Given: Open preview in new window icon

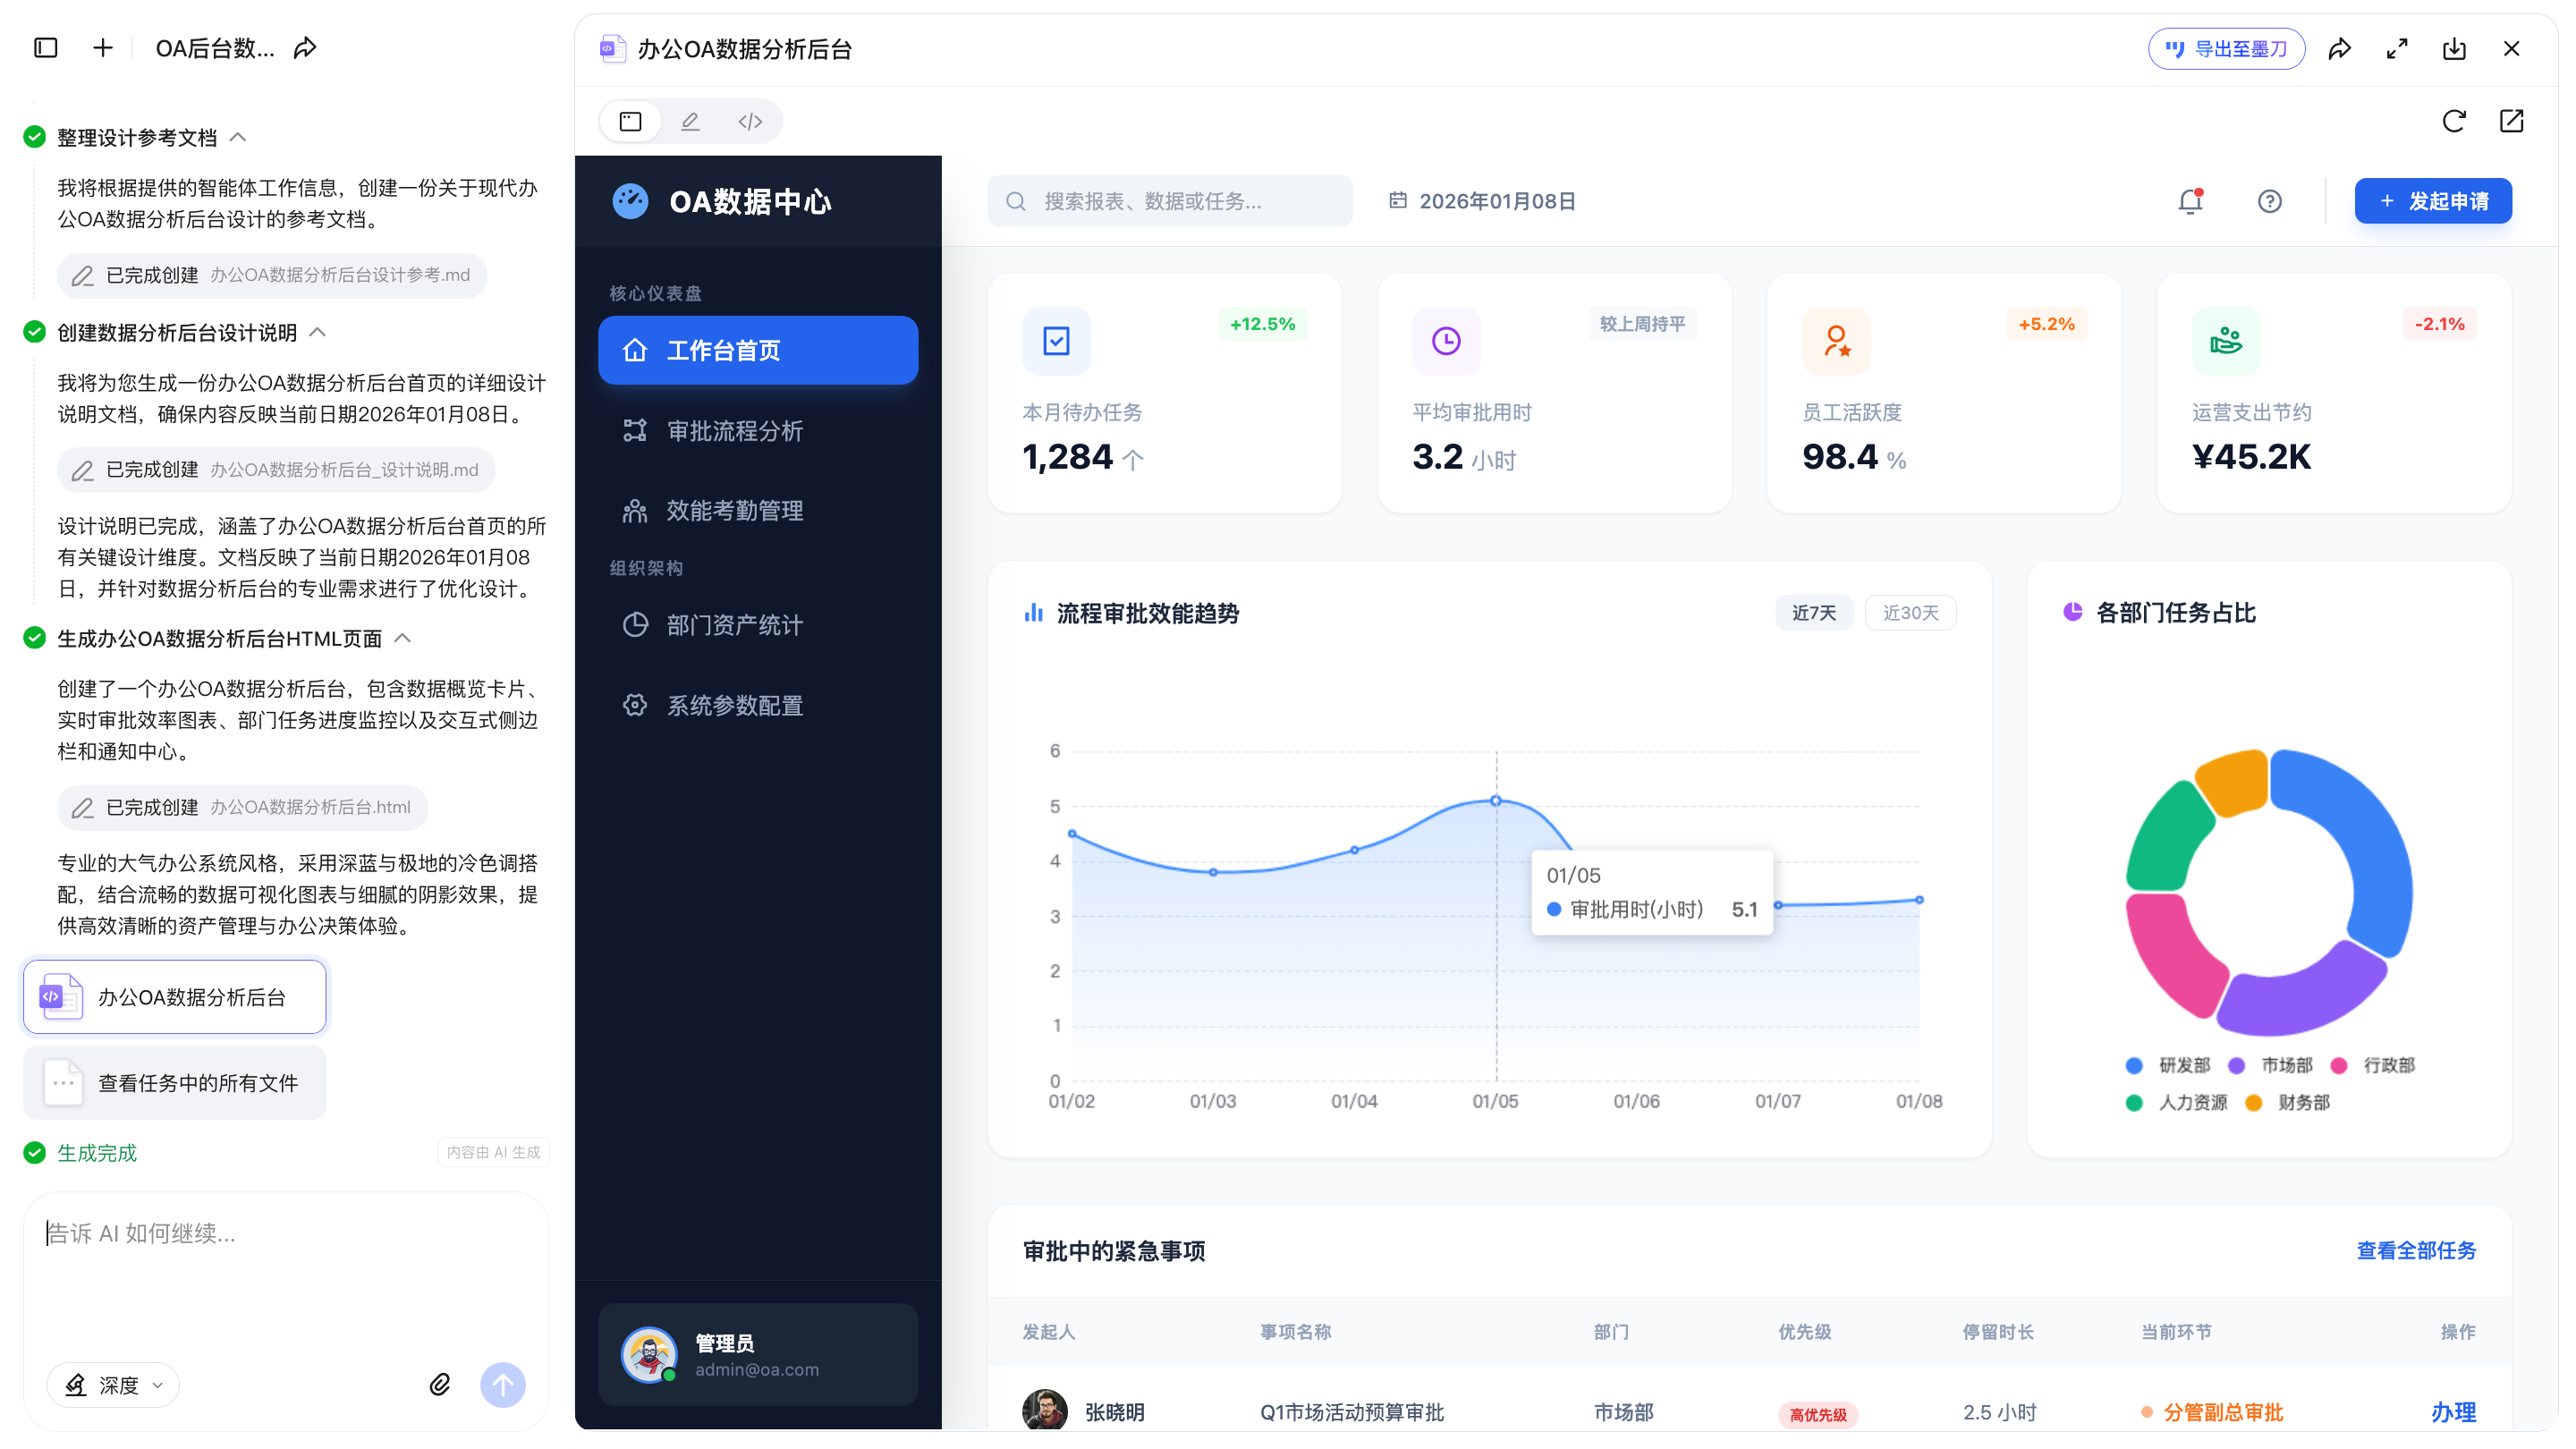Looking at the screenshot, I should click(x=2511, y=121).
